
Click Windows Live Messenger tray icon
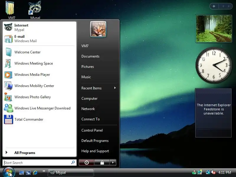pyautogui.click(x=194, y=172)
